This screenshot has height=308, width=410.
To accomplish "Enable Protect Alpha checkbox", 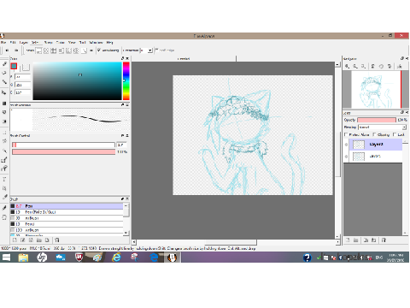I will [x=346, y=134].
